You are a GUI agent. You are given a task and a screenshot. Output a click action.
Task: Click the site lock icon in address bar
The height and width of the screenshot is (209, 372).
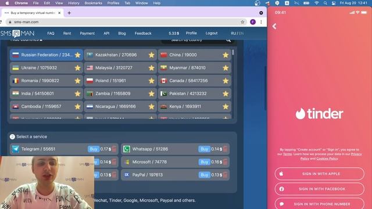[x=10, y=22]
